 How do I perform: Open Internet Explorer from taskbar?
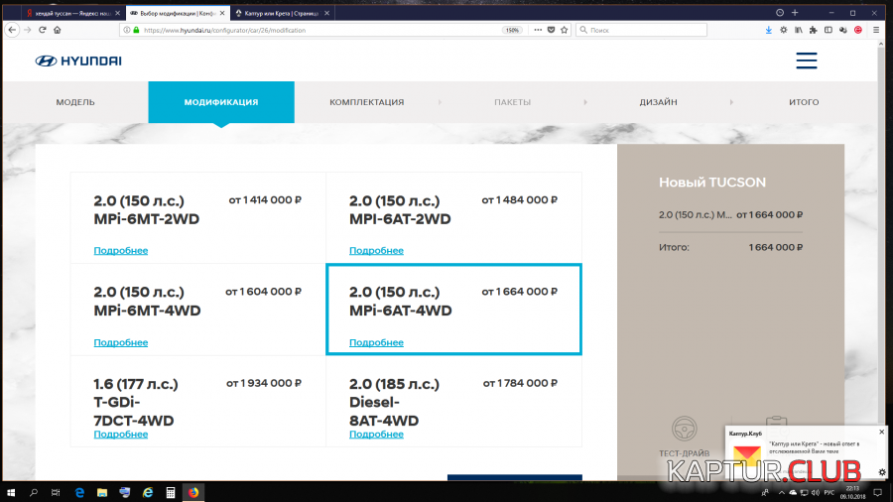148,492
